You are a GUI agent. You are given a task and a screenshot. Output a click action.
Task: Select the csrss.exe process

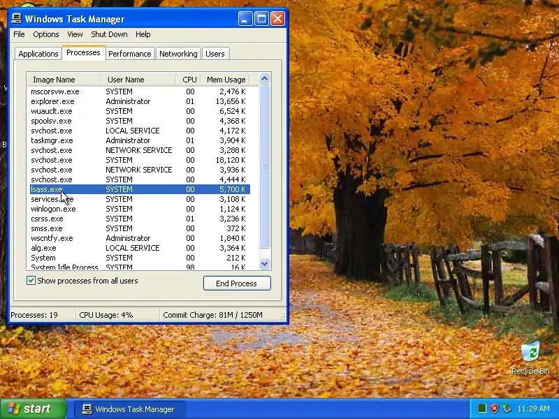click(x=140, y=219)
